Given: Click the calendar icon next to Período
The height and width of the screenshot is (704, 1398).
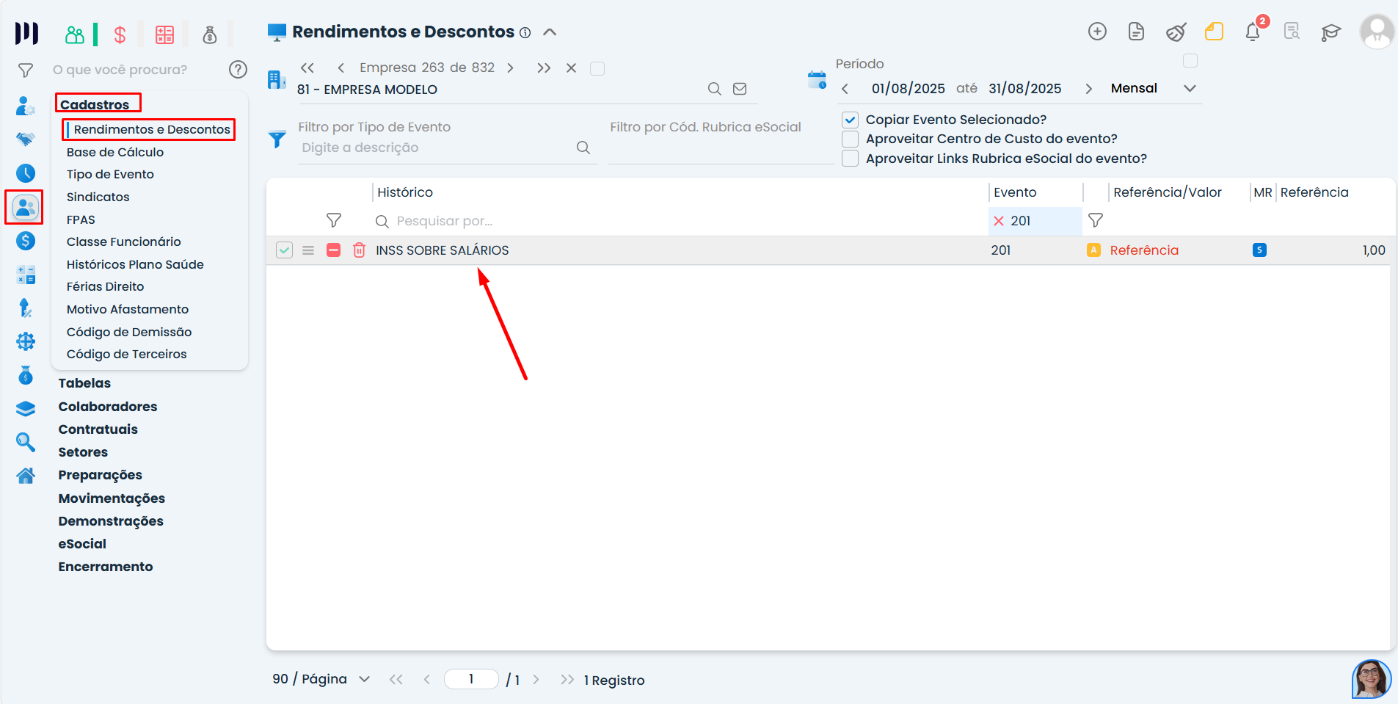Looking at the screenshot, I should [x=817, y=80].
